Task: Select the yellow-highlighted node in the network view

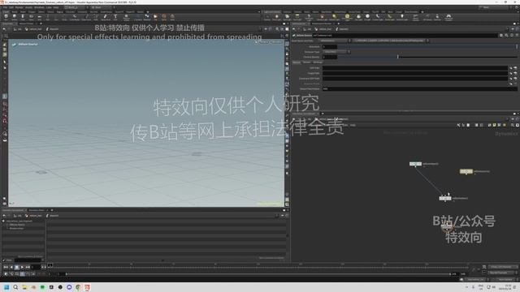Action: click(466, 171)
